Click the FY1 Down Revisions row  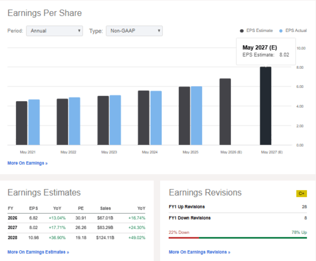coord(238,218)
